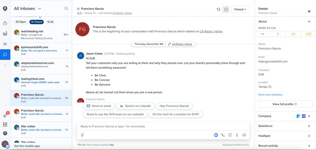The height and width of the screenshot is (150, 316).
Task: Click the Show more attributes link
Action: tap(270, 95)
